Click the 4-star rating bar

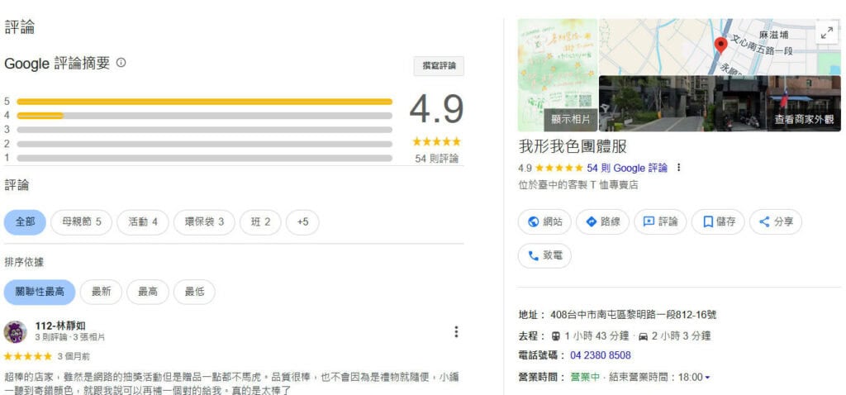coord(205,116)
